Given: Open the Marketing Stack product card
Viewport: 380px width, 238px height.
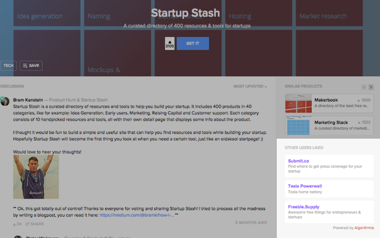Looking at the screenshot, I should click(330, 126).
